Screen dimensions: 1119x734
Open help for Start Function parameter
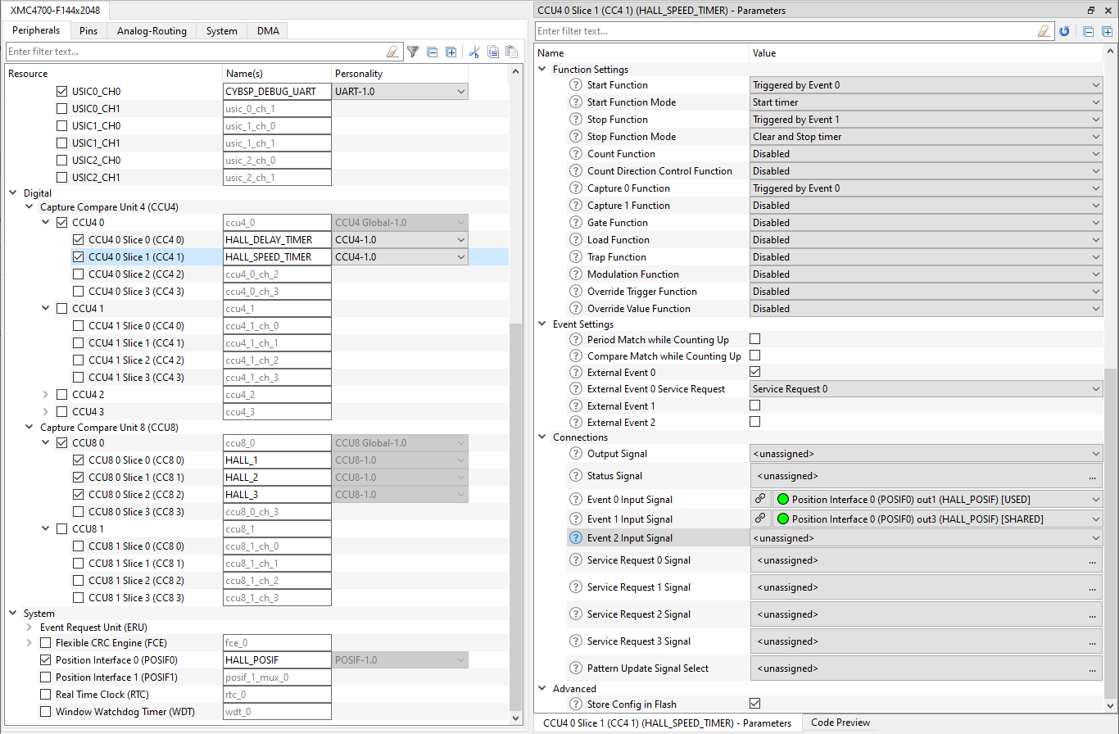[x=576, y=85]
